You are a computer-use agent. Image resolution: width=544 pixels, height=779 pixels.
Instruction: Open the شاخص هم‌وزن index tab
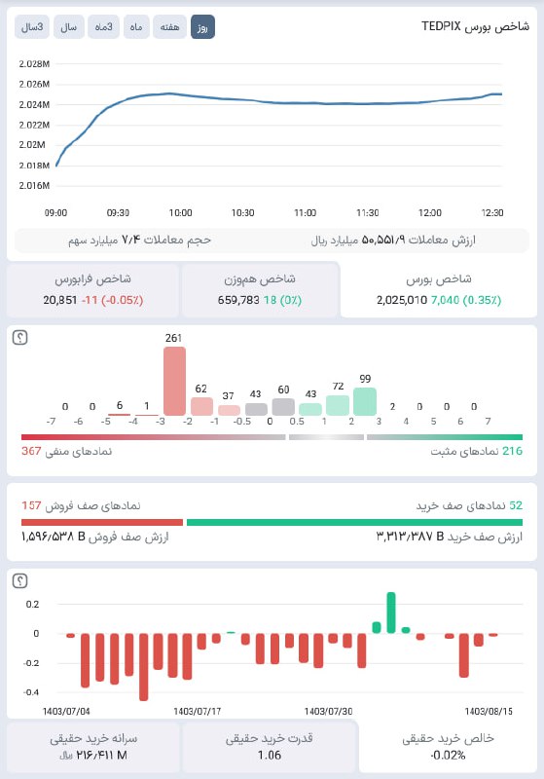click(260, 289)
